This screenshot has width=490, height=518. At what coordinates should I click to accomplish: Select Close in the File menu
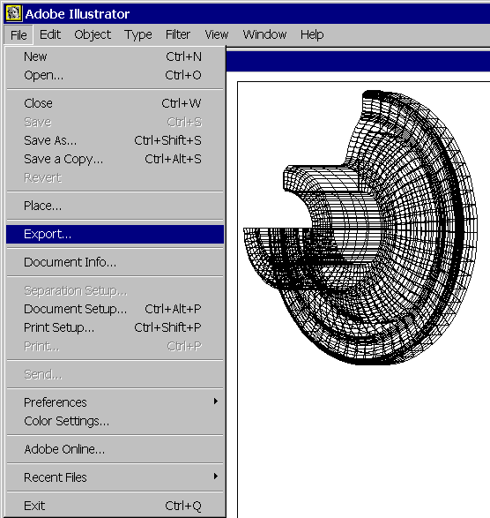tap(115, 103)
